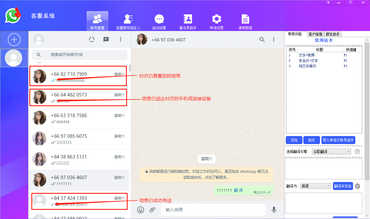The image size is (370, 219).
Task: Click the 导入其他子账号话术 button
Action: (x=338, y=140)
